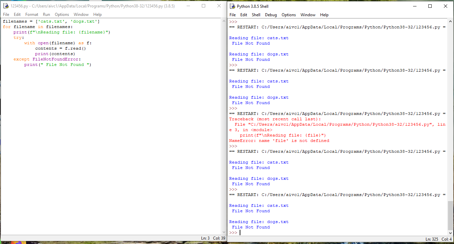Click the editor status 'Col: 39'
Screen dimensions: 454x244
tap(218, 238)
